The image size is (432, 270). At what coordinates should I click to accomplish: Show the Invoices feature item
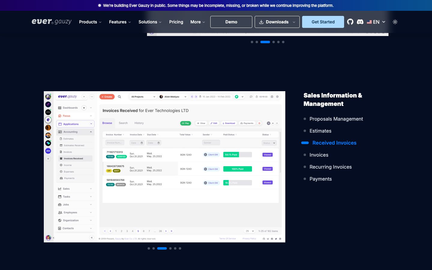tap(319, 155)
